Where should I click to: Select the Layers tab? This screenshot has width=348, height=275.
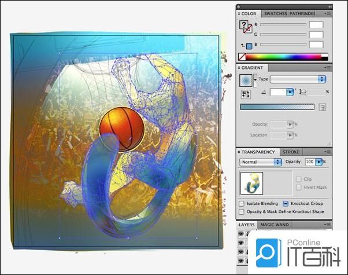pyautogui.click(x=247, y=225)
